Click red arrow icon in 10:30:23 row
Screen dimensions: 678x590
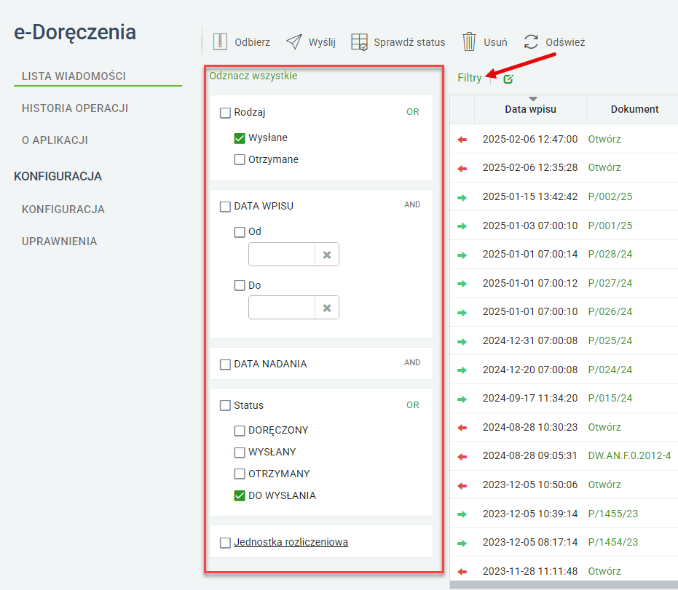click(x=462, y=428)
